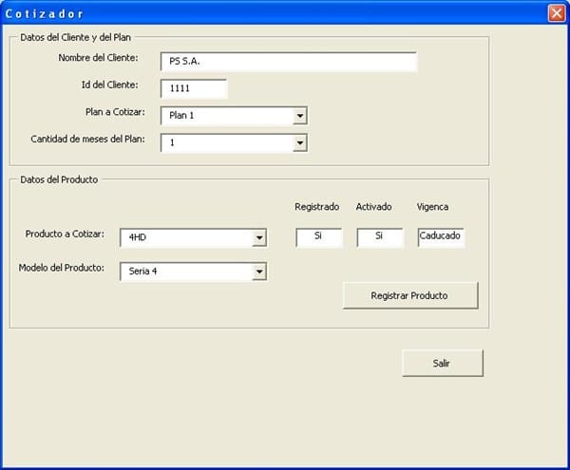Image resolution: width=570 pixels, height=470 pixels.
Task: Open the Plan a Cotizar dropdown arrow
Action: [x=300, y=116]
